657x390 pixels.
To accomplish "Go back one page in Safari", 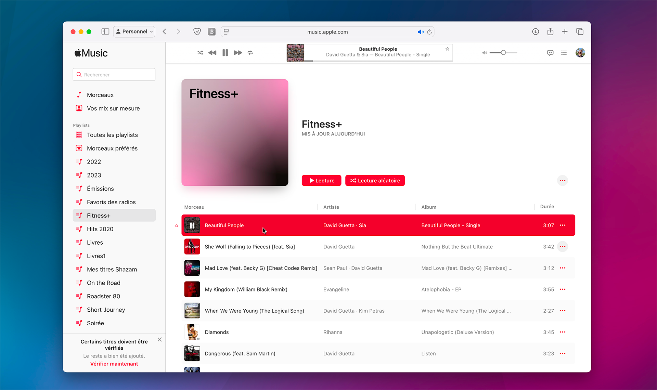I will tap(165, 31).
